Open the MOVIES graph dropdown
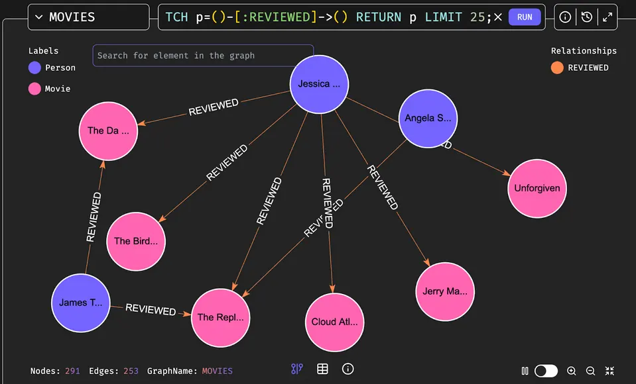This screenshot has width=636, height=384. click(88, 17)
